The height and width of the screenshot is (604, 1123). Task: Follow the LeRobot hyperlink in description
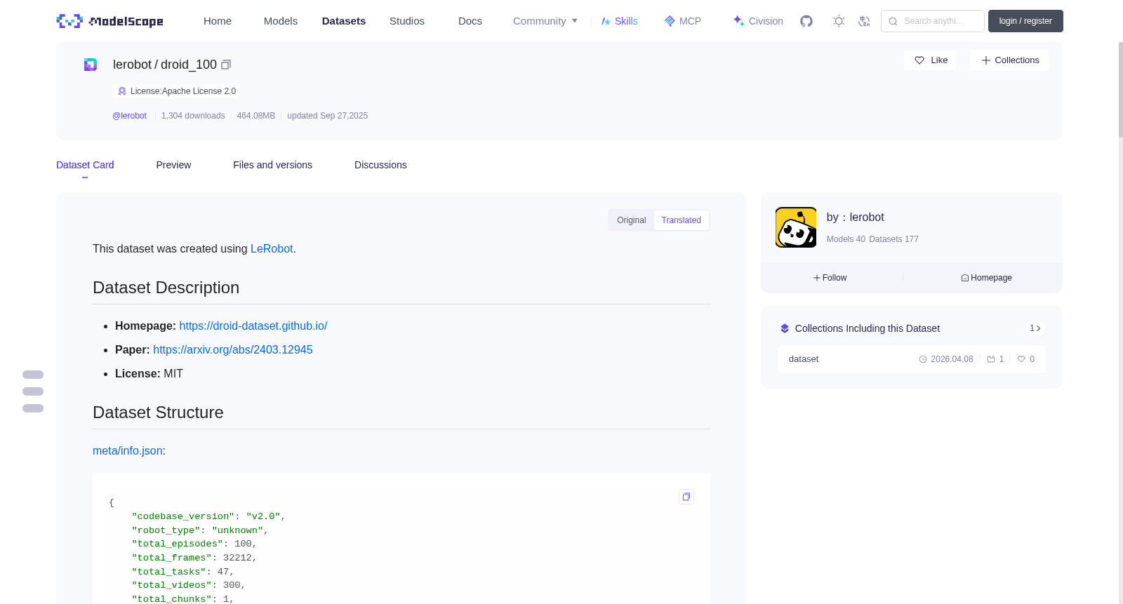click(x=272, y=249)
